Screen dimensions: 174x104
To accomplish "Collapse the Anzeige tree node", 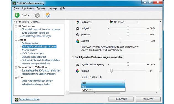I will 16,40.
